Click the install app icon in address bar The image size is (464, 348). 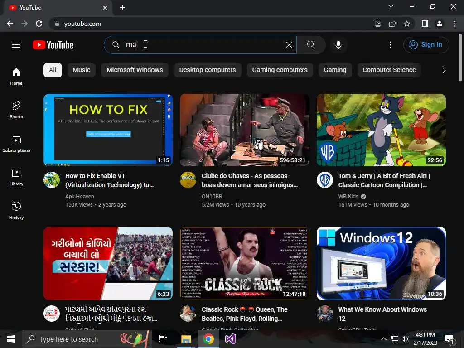coord(377,24)
